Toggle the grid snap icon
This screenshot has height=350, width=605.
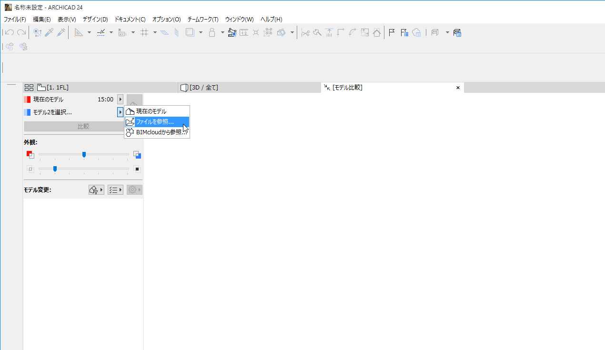pos(145,32)
